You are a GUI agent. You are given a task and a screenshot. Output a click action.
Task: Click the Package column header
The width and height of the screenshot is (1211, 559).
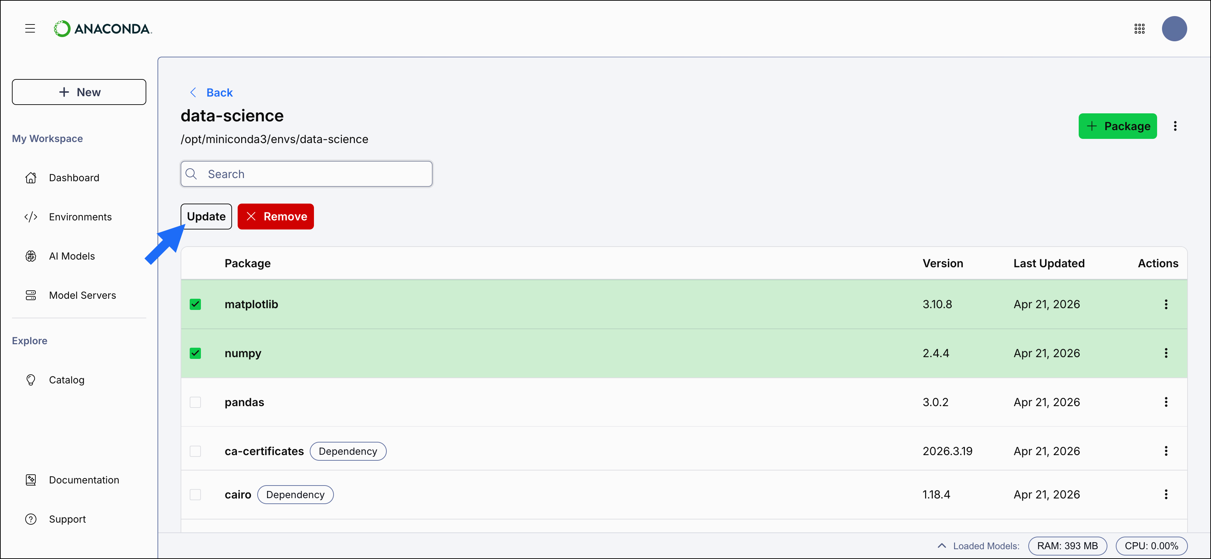pyautogui.click(x=247, y=263)
